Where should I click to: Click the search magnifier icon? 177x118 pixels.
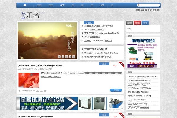coord(139,5)
